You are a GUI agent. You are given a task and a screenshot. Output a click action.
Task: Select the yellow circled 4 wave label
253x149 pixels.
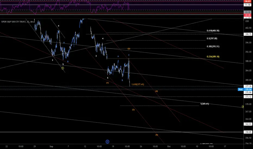tap(243, 106)
